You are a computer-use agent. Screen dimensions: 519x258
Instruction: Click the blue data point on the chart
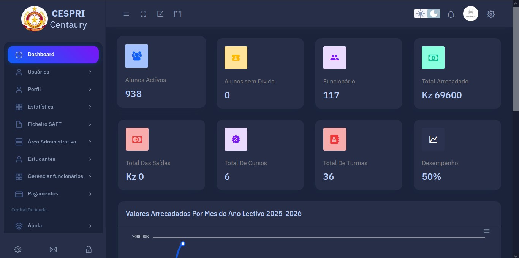[x=183, y=244]
